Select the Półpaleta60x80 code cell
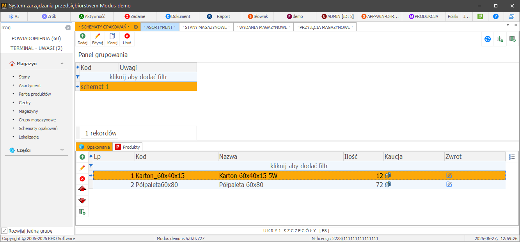 coord(176,185)
